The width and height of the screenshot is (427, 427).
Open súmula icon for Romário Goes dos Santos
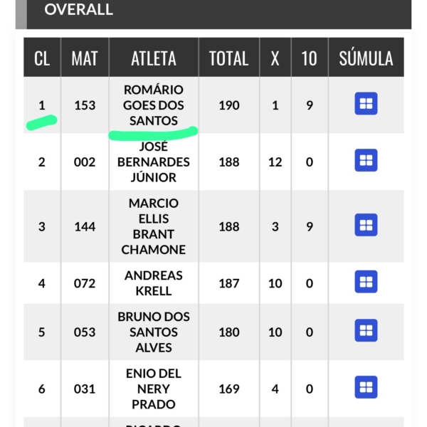366,103
